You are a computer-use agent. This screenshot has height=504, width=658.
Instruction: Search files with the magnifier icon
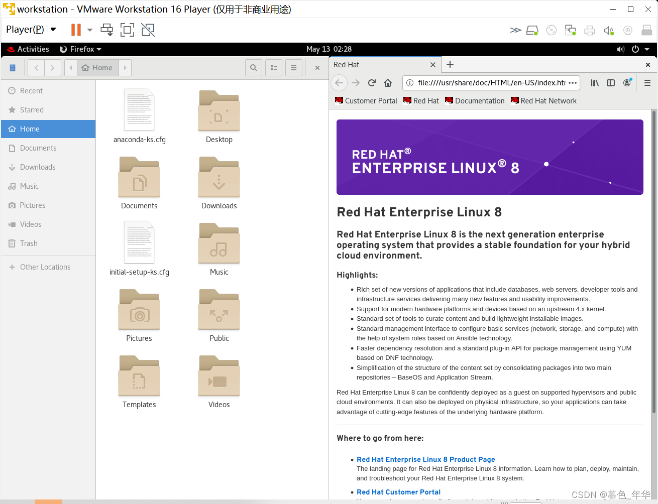pyautogui.click(x=254, y=68)
